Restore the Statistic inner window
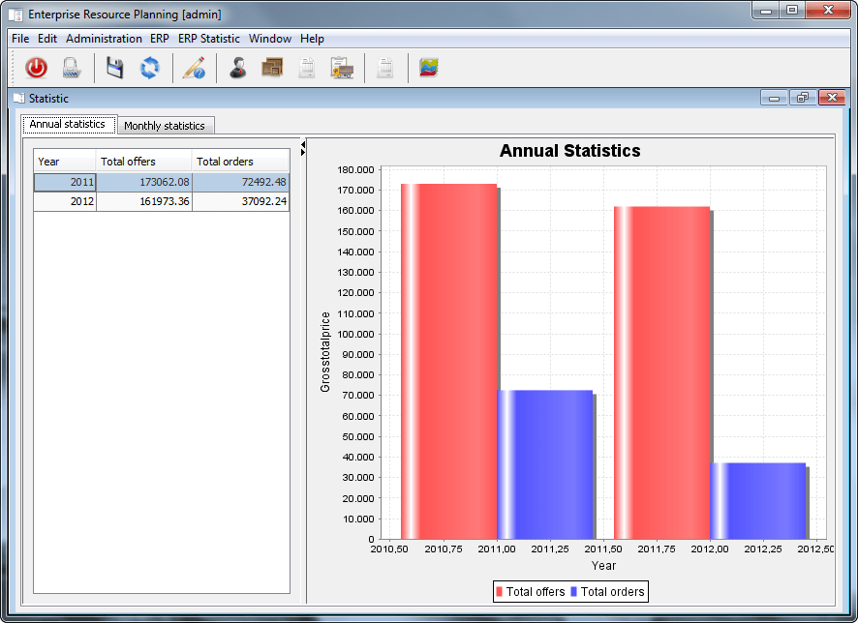858x623 pixels. tap(802, 98)
